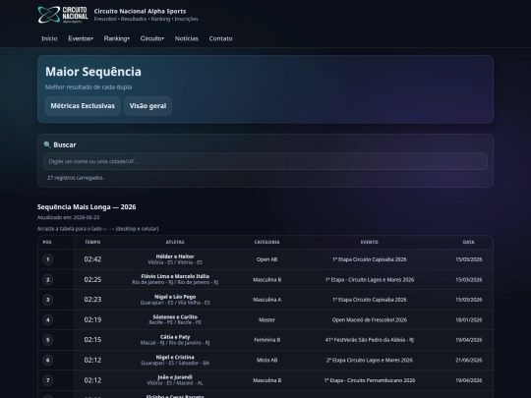The height and width of the screenshot is (398, 531).
Task: Select position badge 1 in the table
Action: point(48,259)
